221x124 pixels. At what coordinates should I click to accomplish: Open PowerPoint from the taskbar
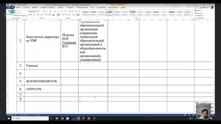[x=89, y=118]
